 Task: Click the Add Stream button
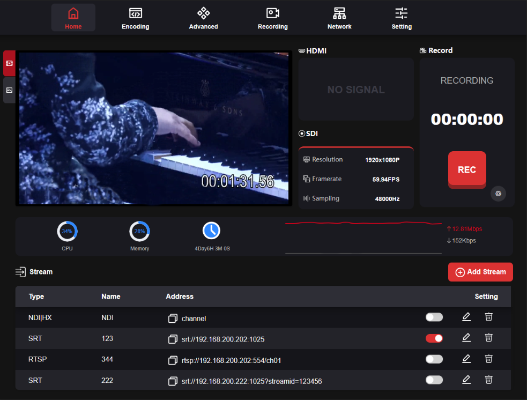click(x=480, y=272)
